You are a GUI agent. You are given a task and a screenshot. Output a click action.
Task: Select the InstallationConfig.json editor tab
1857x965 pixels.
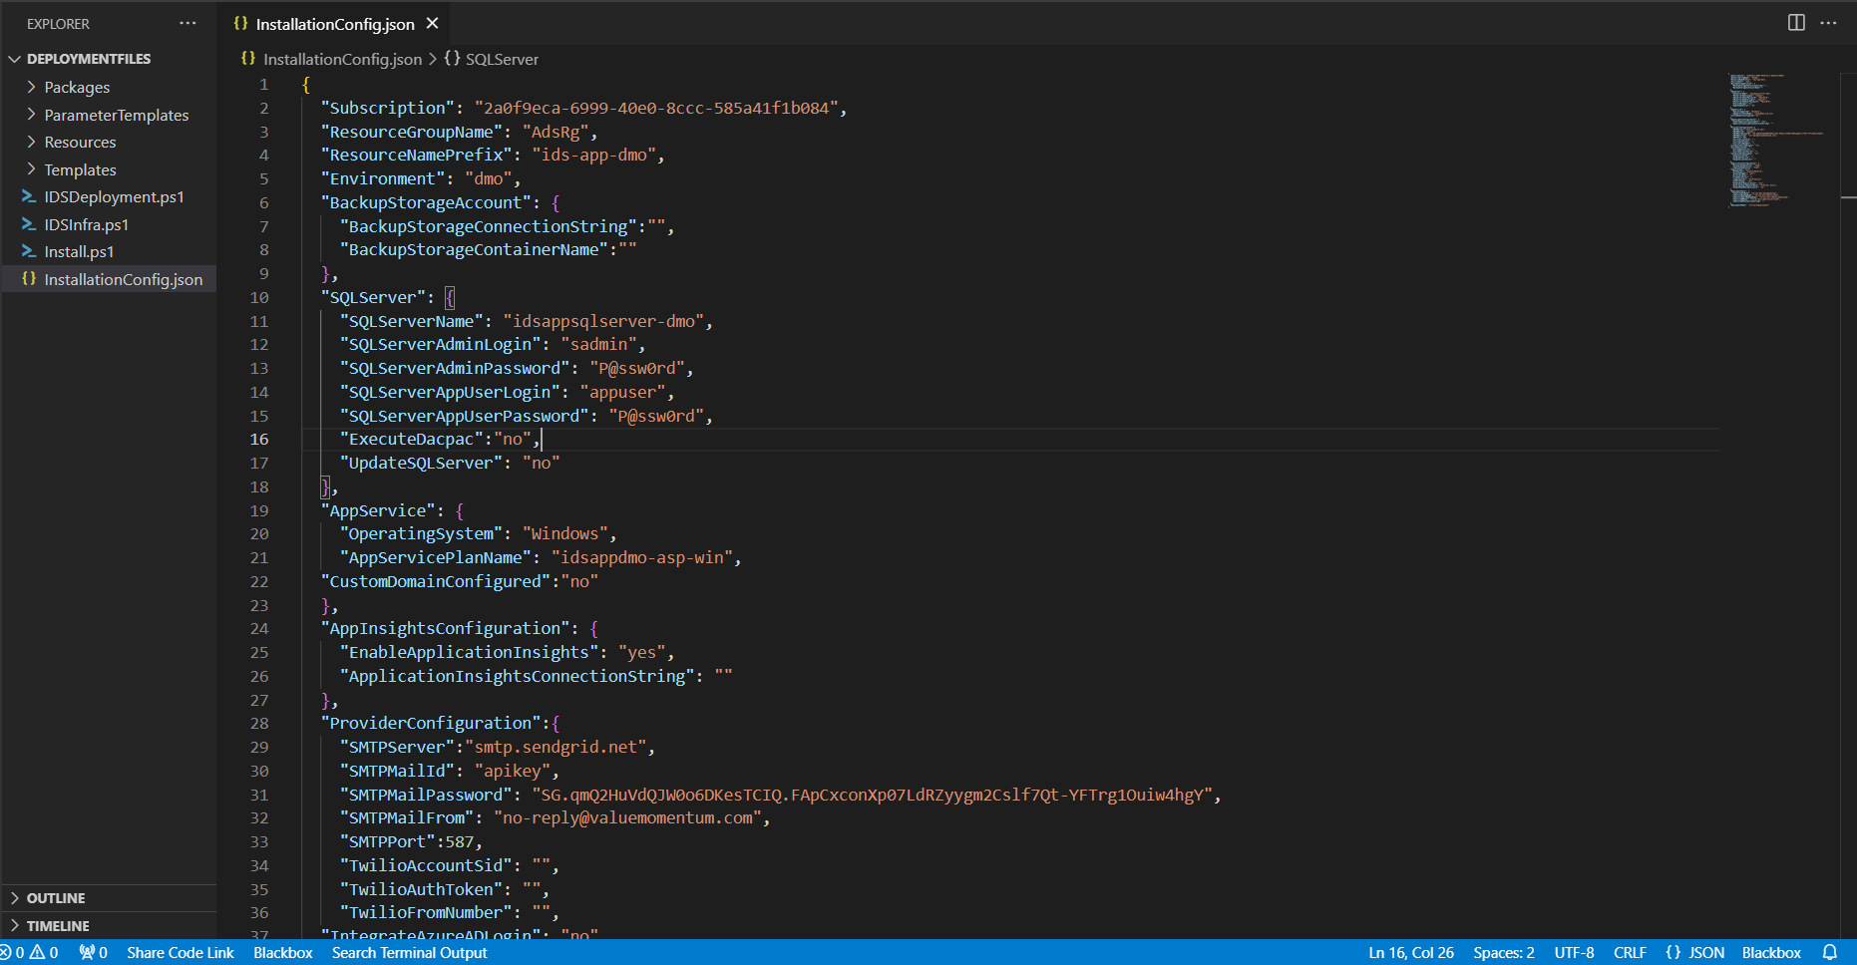coord(335,24)
